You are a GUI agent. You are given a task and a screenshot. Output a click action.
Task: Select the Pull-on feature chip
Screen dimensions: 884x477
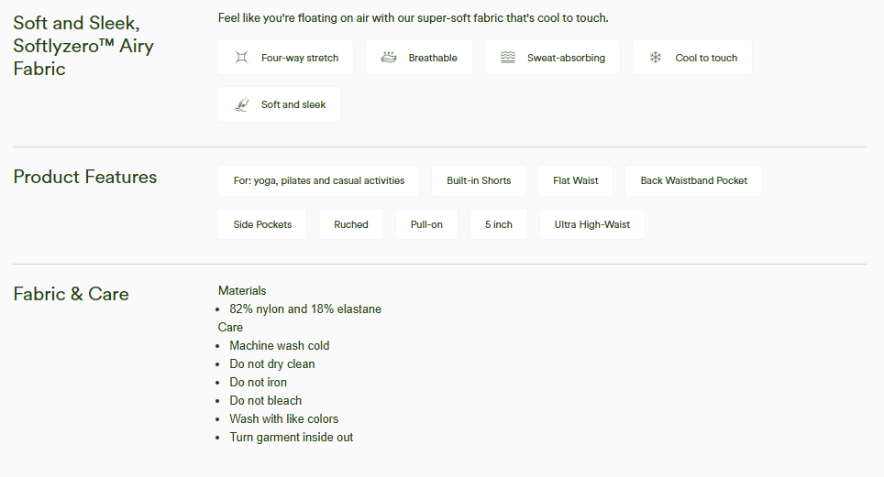tap(426, 224)
